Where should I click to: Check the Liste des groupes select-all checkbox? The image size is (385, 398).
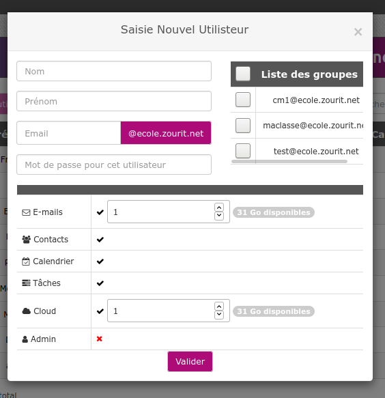point(243,74)
